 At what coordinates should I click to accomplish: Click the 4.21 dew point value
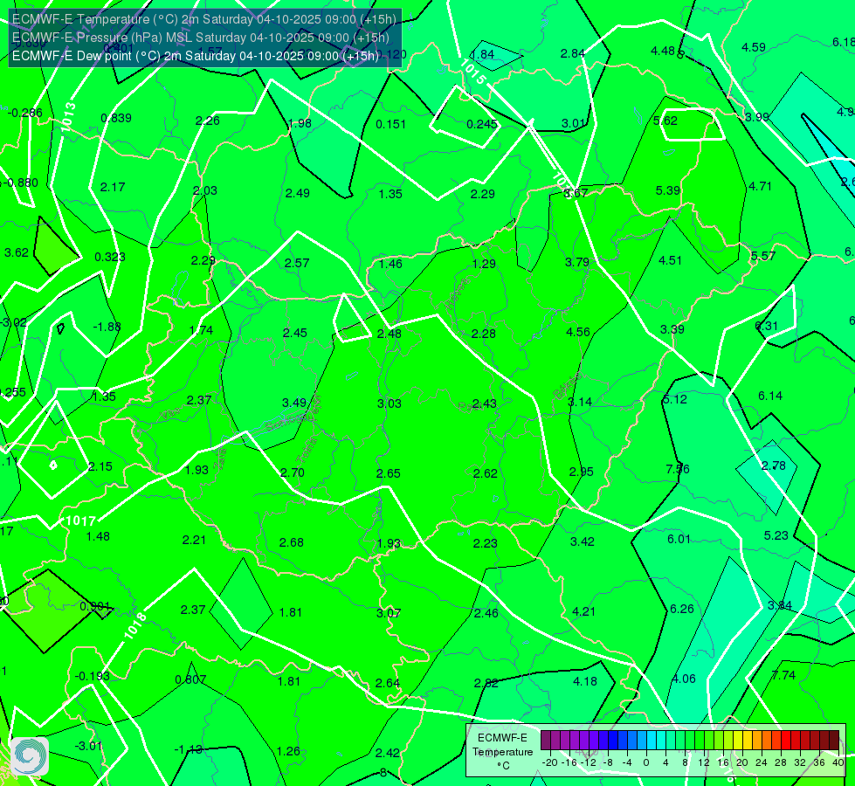click(x=584, y=612)
